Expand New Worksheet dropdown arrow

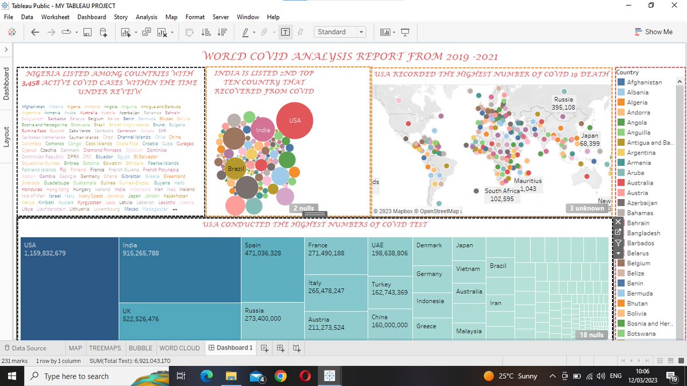coord(135,33)
